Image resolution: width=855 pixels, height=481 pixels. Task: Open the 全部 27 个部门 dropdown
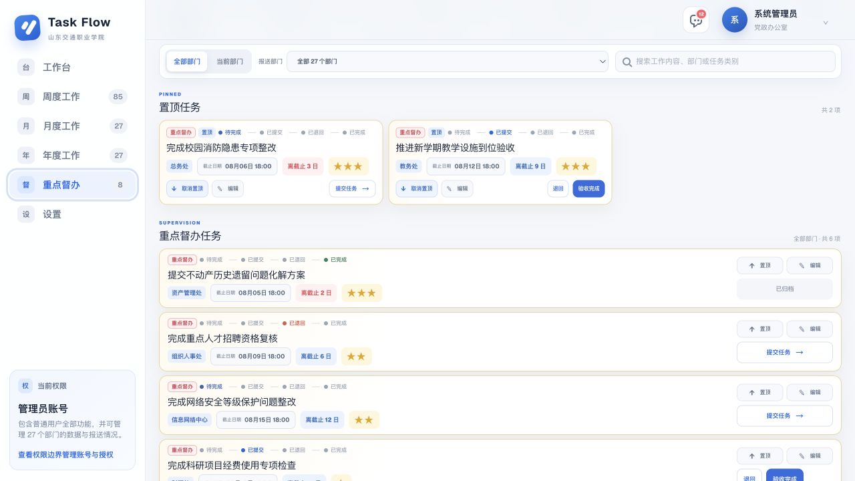pyautogui.click(x=448, y=61)
